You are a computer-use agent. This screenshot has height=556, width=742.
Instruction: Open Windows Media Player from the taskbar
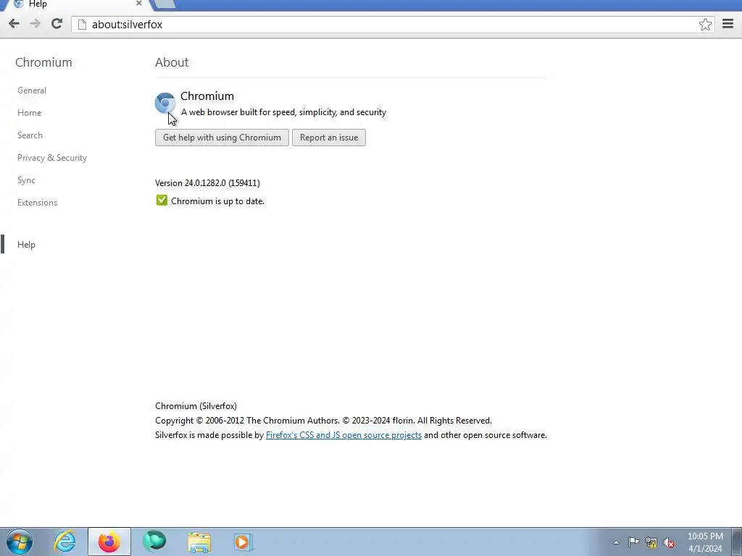coord(243,542)
